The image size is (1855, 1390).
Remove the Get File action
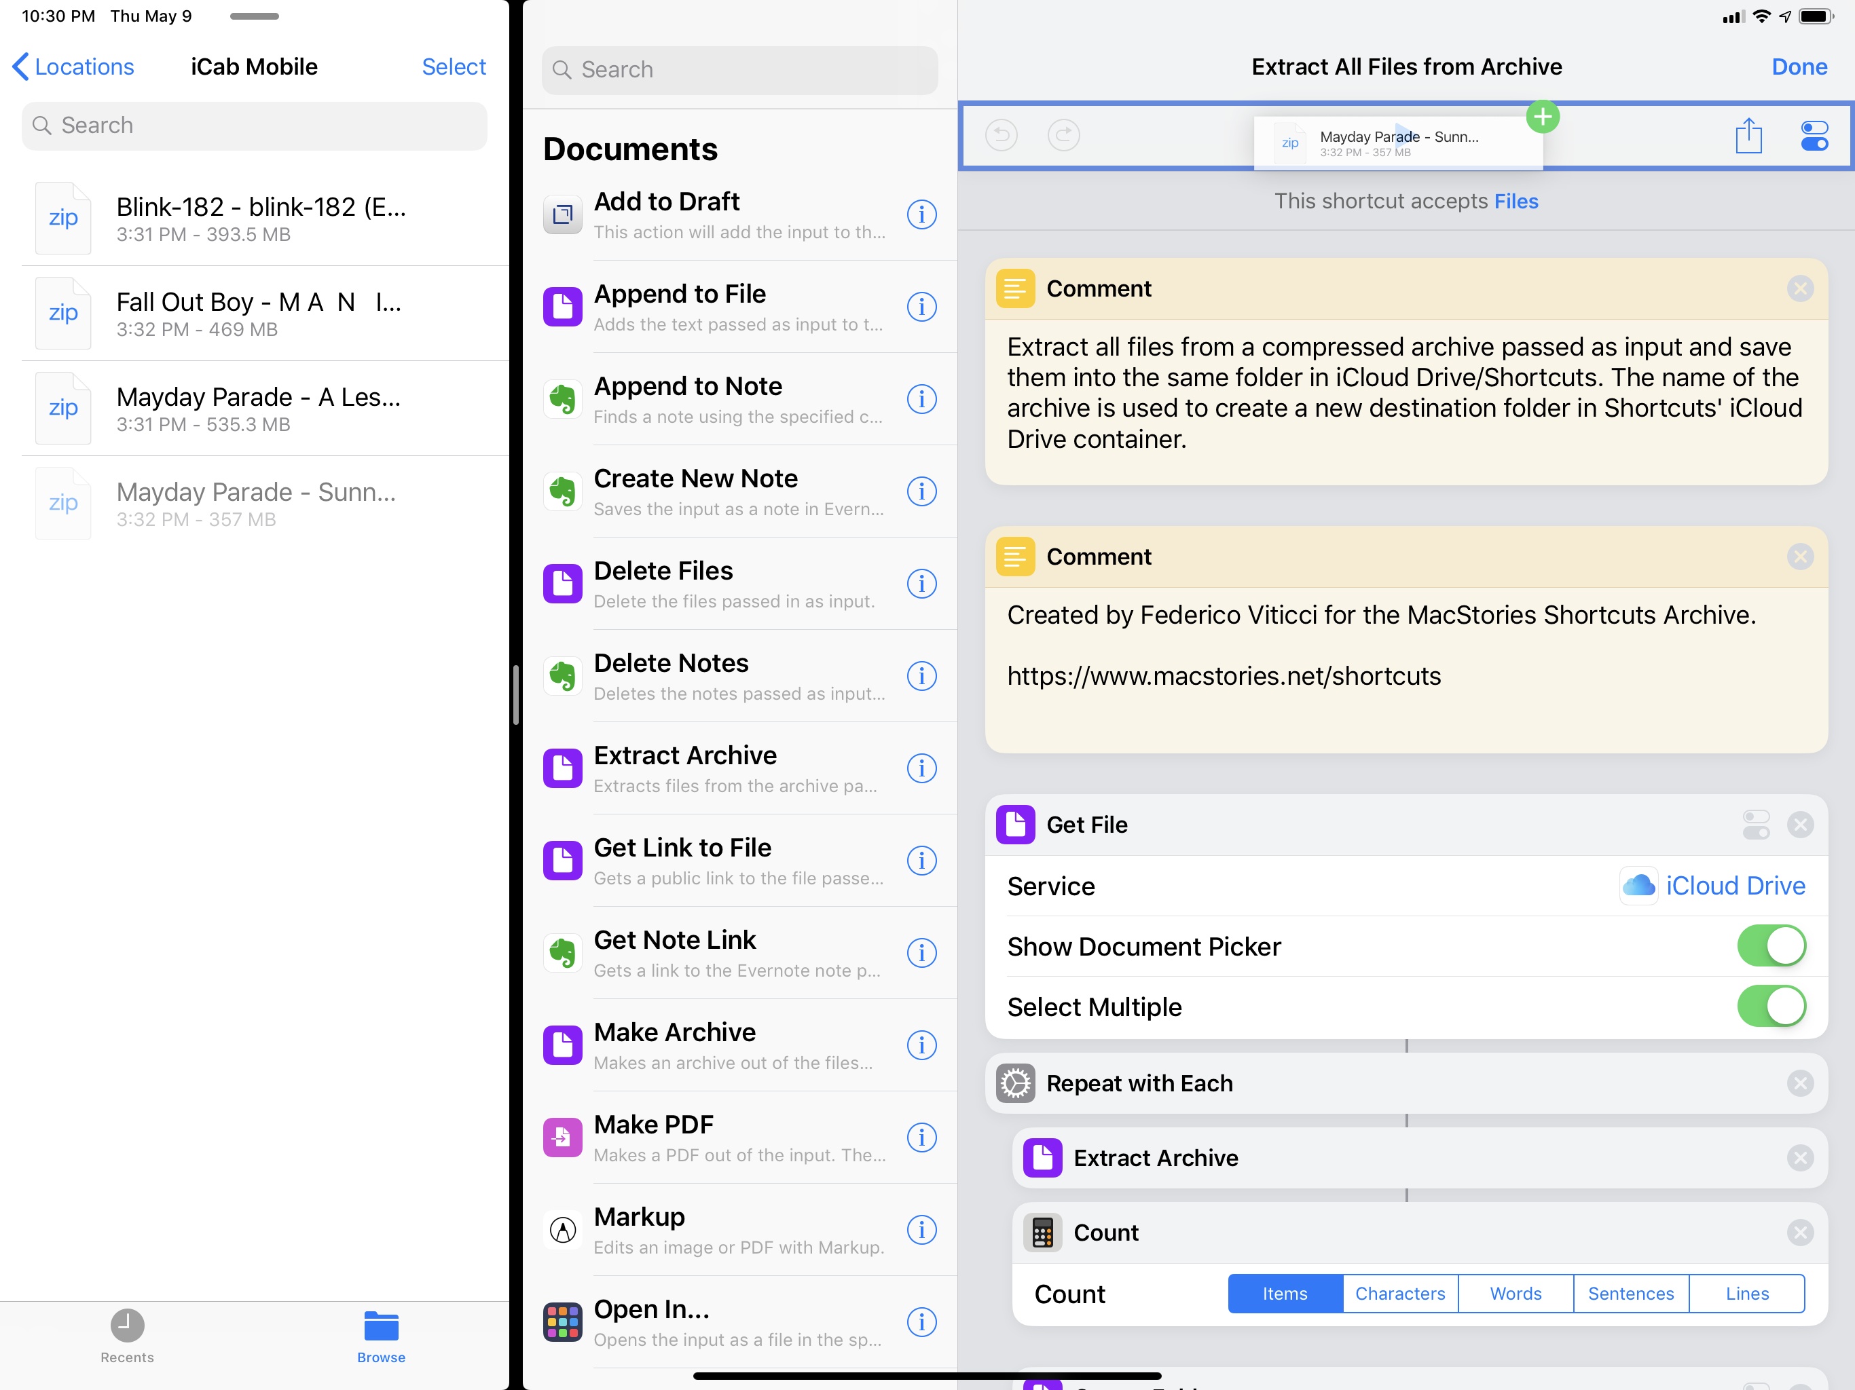click(x=1799, y=825)
